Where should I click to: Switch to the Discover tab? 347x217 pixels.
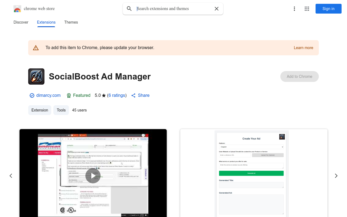21,22
